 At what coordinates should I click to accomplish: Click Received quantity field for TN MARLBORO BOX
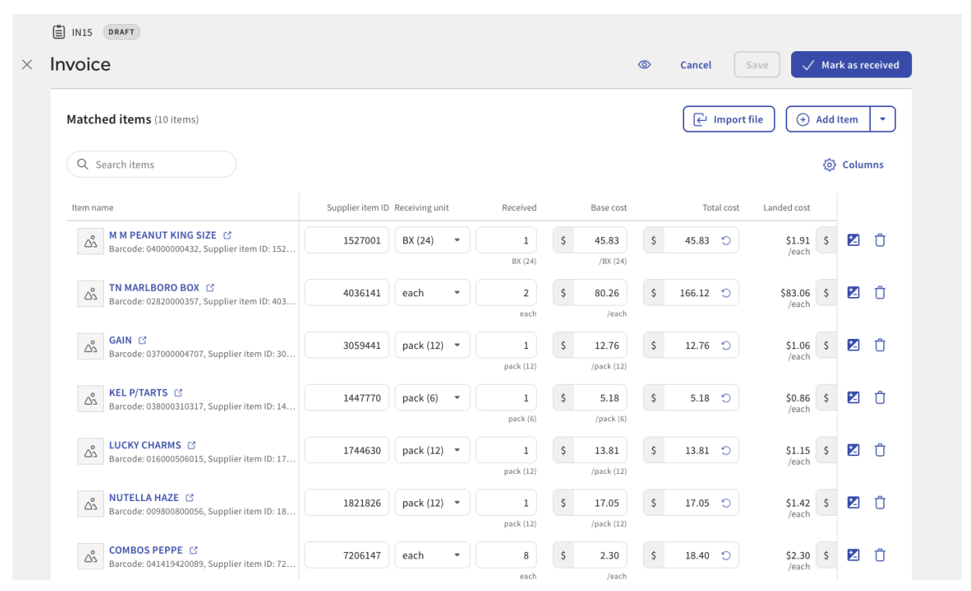[506, 293]
